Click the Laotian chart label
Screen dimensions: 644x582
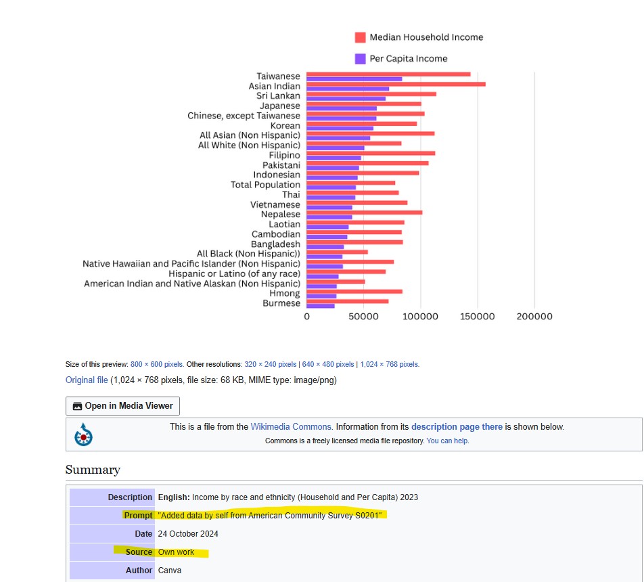pos(284,224)
